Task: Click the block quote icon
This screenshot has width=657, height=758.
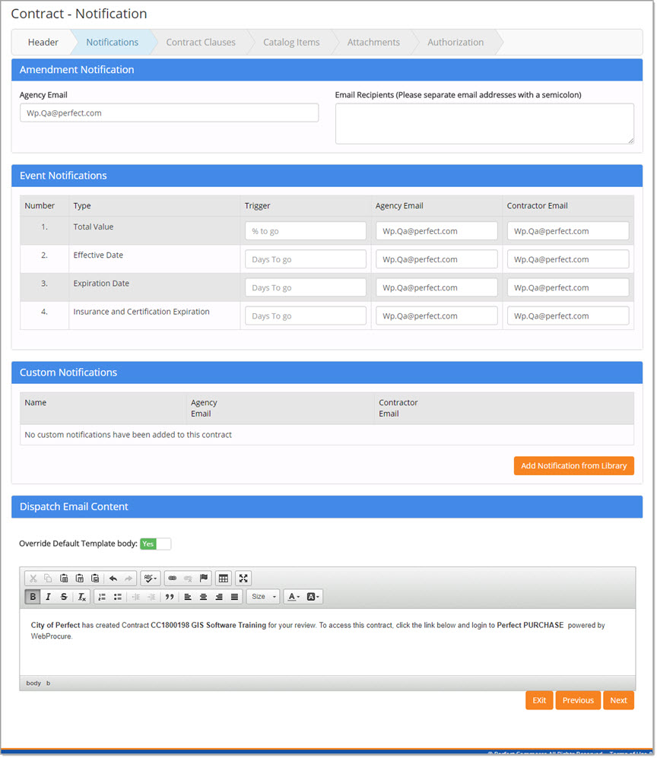Action: pos(169,597)
